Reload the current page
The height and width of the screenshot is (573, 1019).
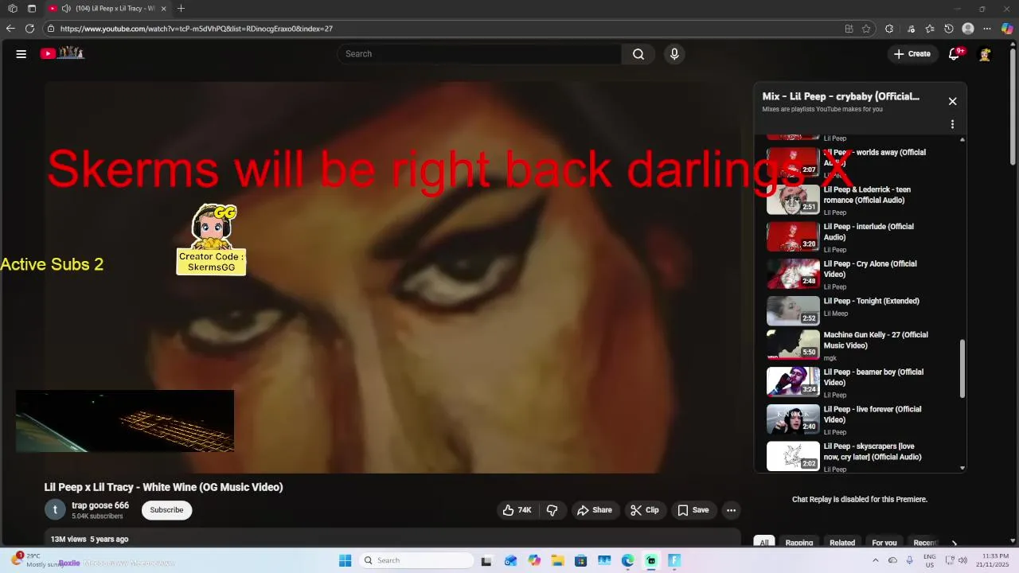coord(29,29)
